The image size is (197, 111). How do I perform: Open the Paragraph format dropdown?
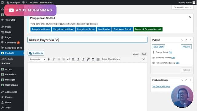pos(37,59)
